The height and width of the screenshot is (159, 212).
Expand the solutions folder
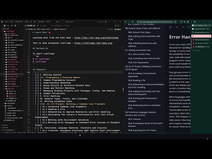[4, 103]
